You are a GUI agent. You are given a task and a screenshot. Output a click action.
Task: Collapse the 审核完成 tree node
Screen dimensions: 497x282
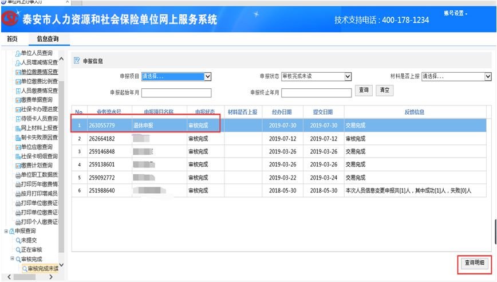point(12,259)
